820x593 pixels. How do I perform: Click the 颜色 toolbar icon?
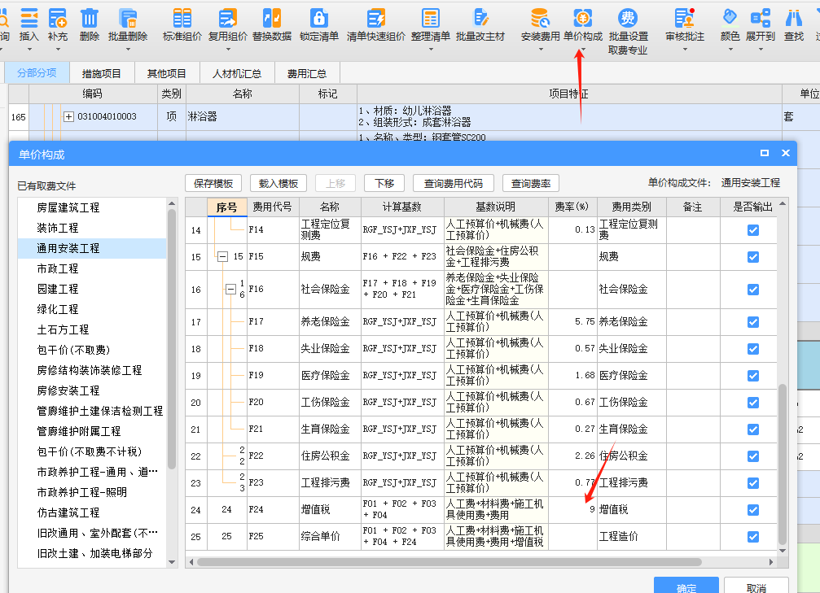[x=730, y=18]
